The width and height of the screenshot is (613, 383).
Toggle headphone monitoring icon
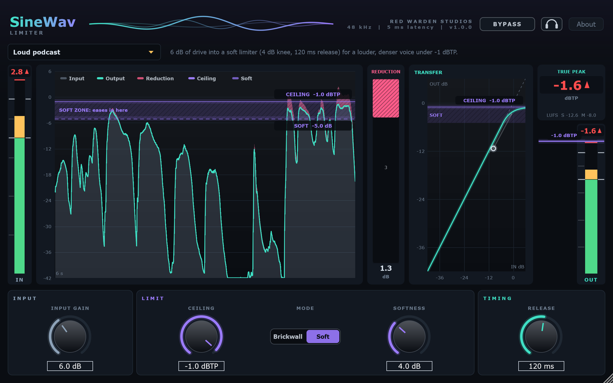click(x=551, y=24)
